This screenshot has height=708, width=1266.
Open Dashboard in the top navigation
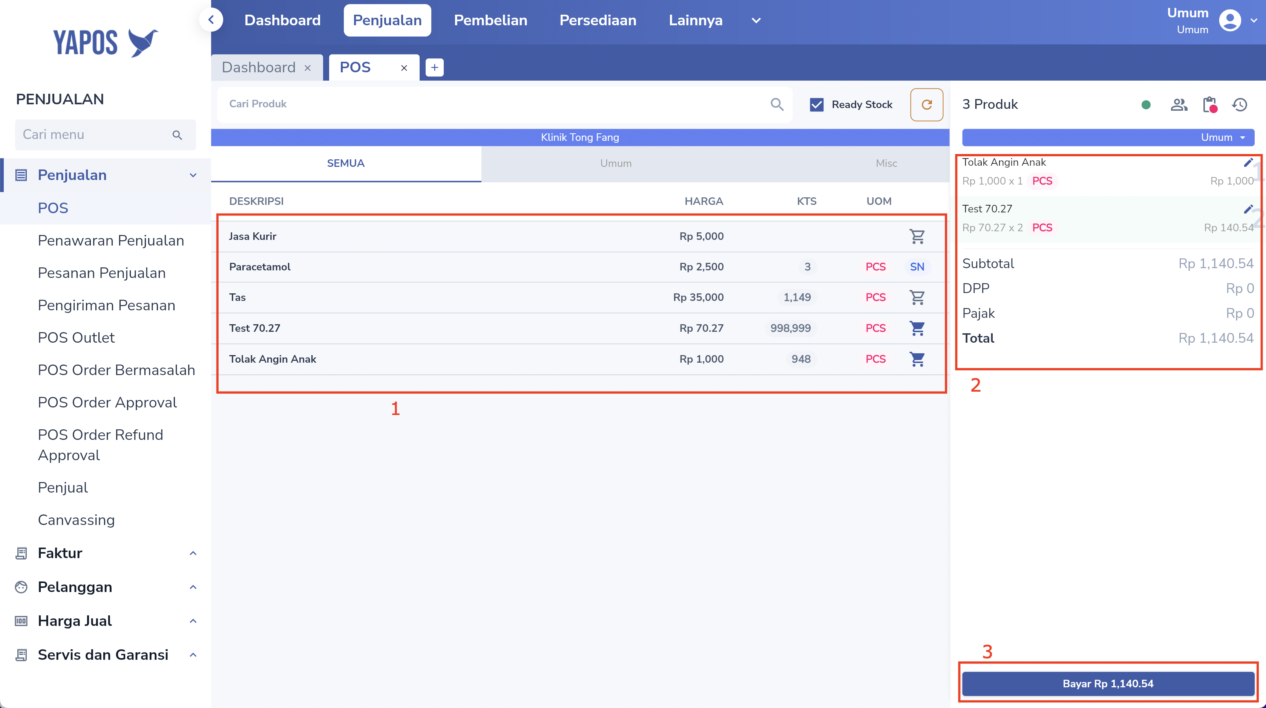tap(283, 20)
